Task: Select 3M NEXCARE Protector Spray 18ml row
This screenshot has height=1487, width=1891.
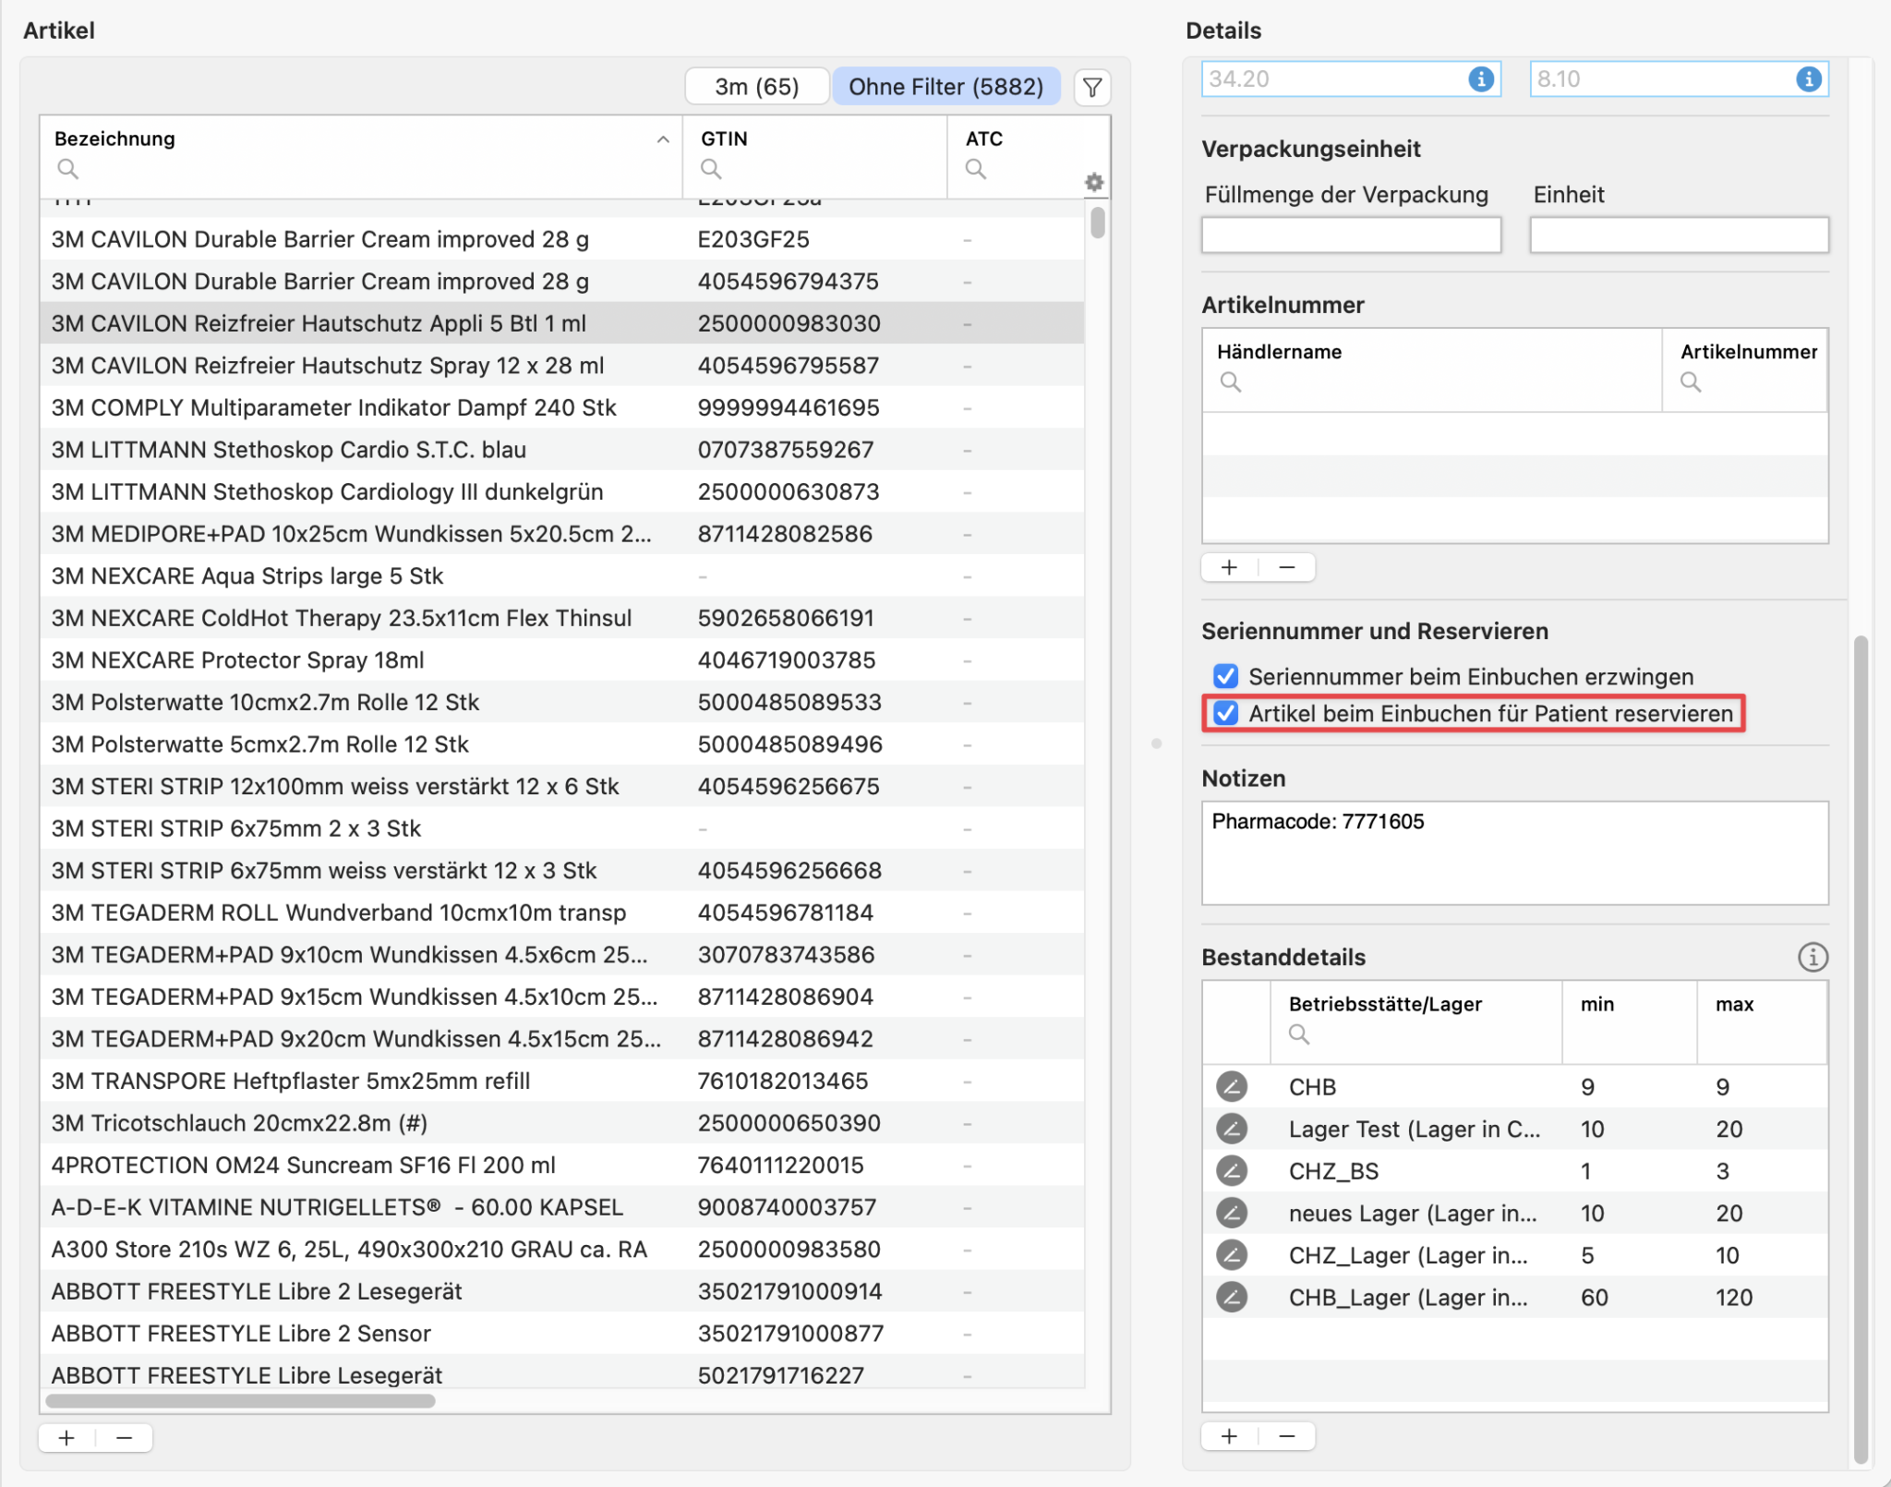Action: 562,660
